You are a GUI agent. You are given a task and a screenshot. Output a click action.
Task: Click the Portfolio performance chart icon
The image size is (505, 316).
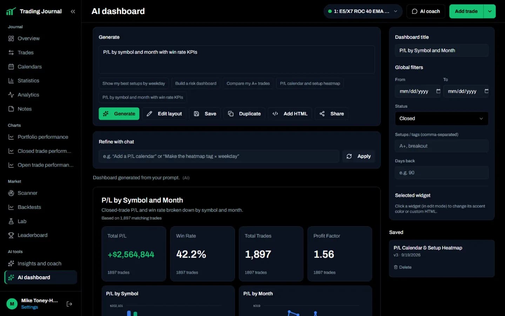[x=11, y=137]
